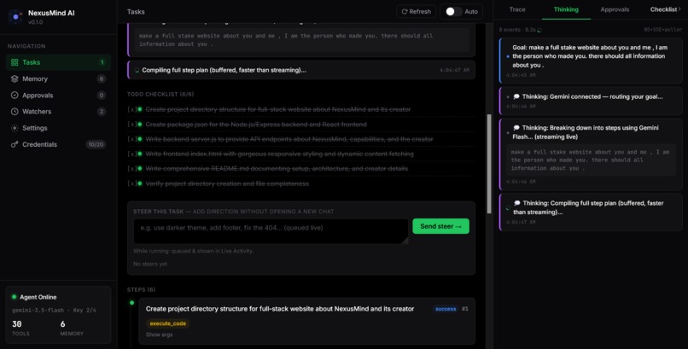The image size is (688, 349).
Task: Click the Refresh button
Action: tap(417, 12)
